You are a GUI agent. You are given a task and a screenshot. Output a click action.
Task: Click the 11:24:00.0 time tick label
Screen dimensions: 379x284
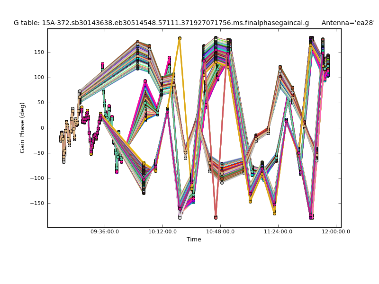click(278, 231)
